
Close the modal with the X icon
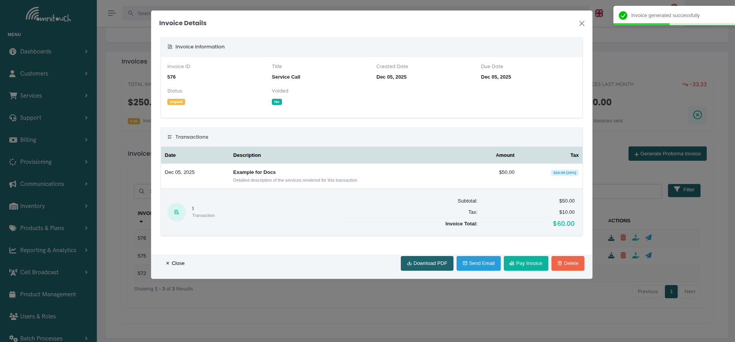[582, 24]
